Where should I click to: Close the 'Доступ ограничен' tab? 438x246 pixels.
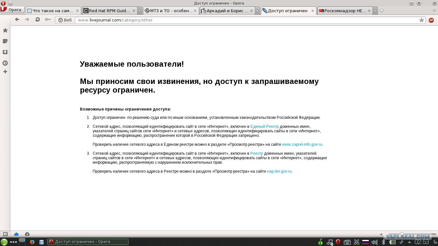coord(313,11)
